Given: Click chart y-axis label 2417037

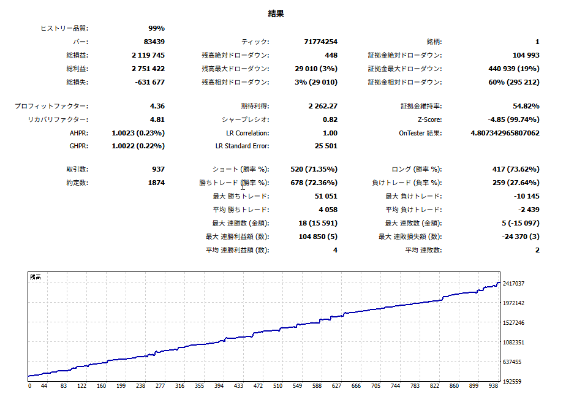Looking at the screenshot, I should [x=513, y=284].
